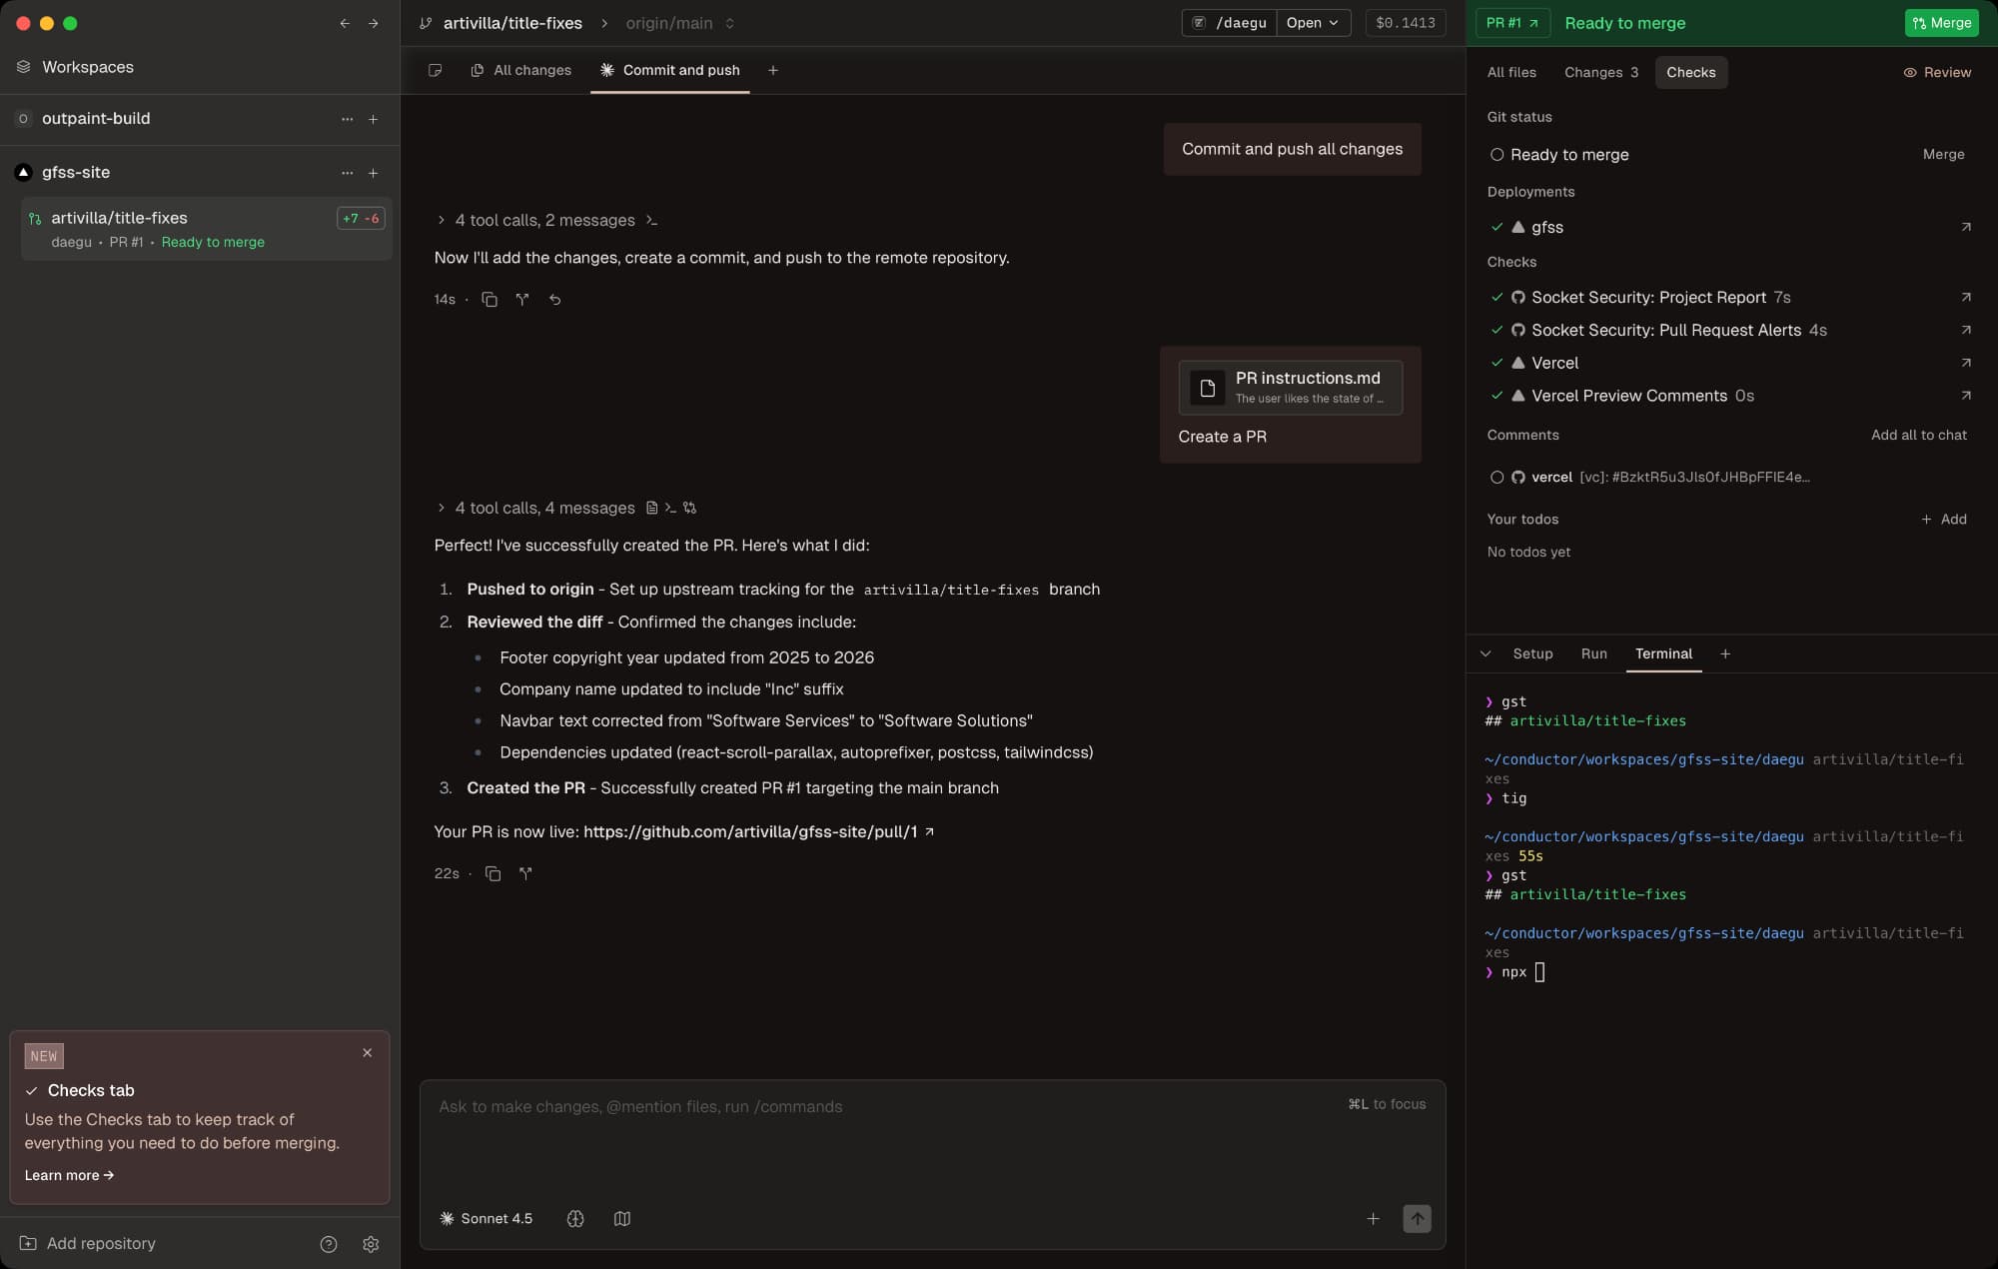Open the Open dropdown next to /daegu
The image size is (1998, 1269).
(x=1313, y=23)
